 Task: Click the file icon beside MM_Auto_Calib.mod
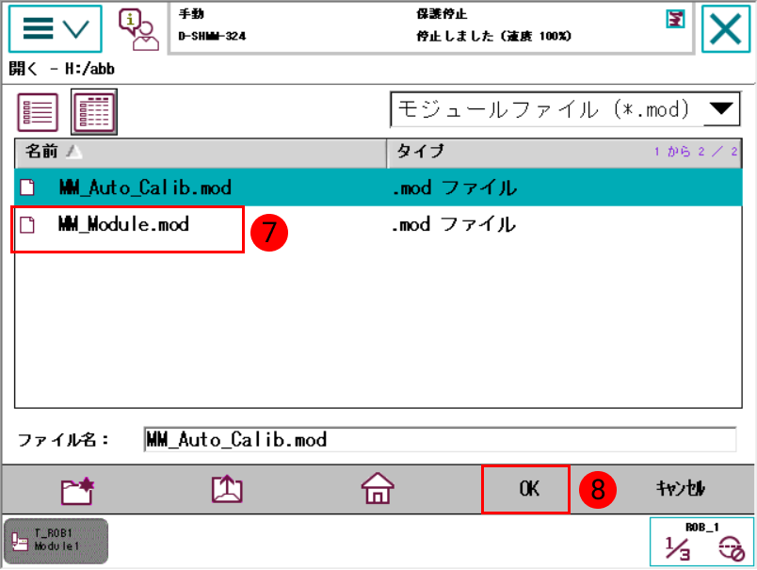coord(27,187)
